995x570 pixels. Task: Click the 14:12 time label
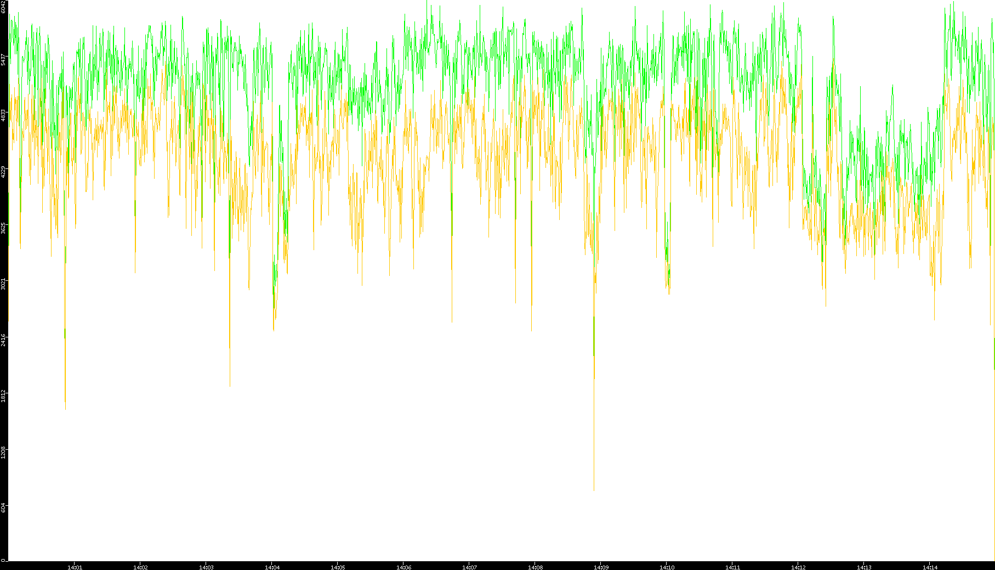point(798,567)
